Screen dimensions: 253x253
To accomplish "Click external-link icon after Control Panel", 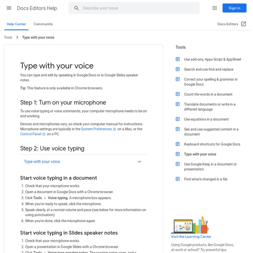I will [x=44, y=134].
